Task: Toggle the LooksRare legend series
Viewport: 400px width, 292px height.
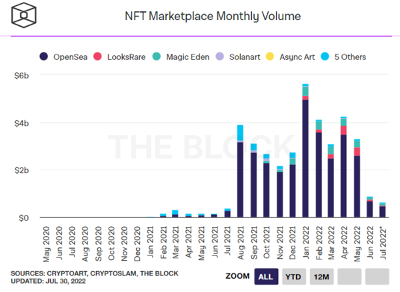Action: click(x=119, y=57)
